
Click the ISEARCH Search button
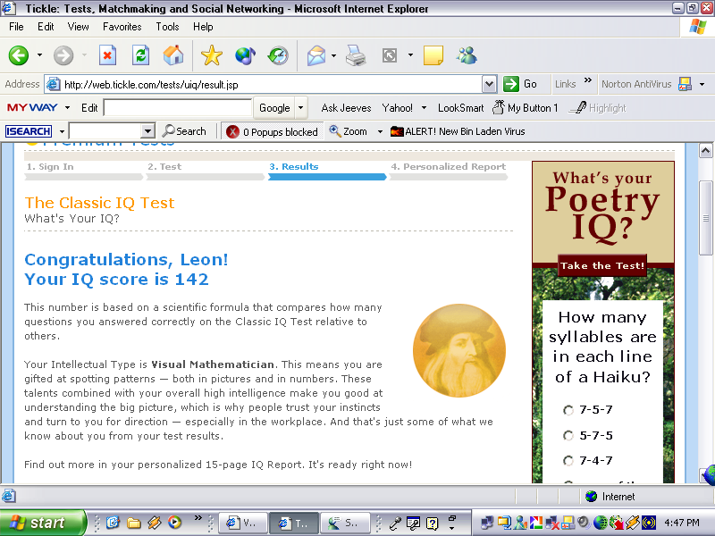click(184, 131)
